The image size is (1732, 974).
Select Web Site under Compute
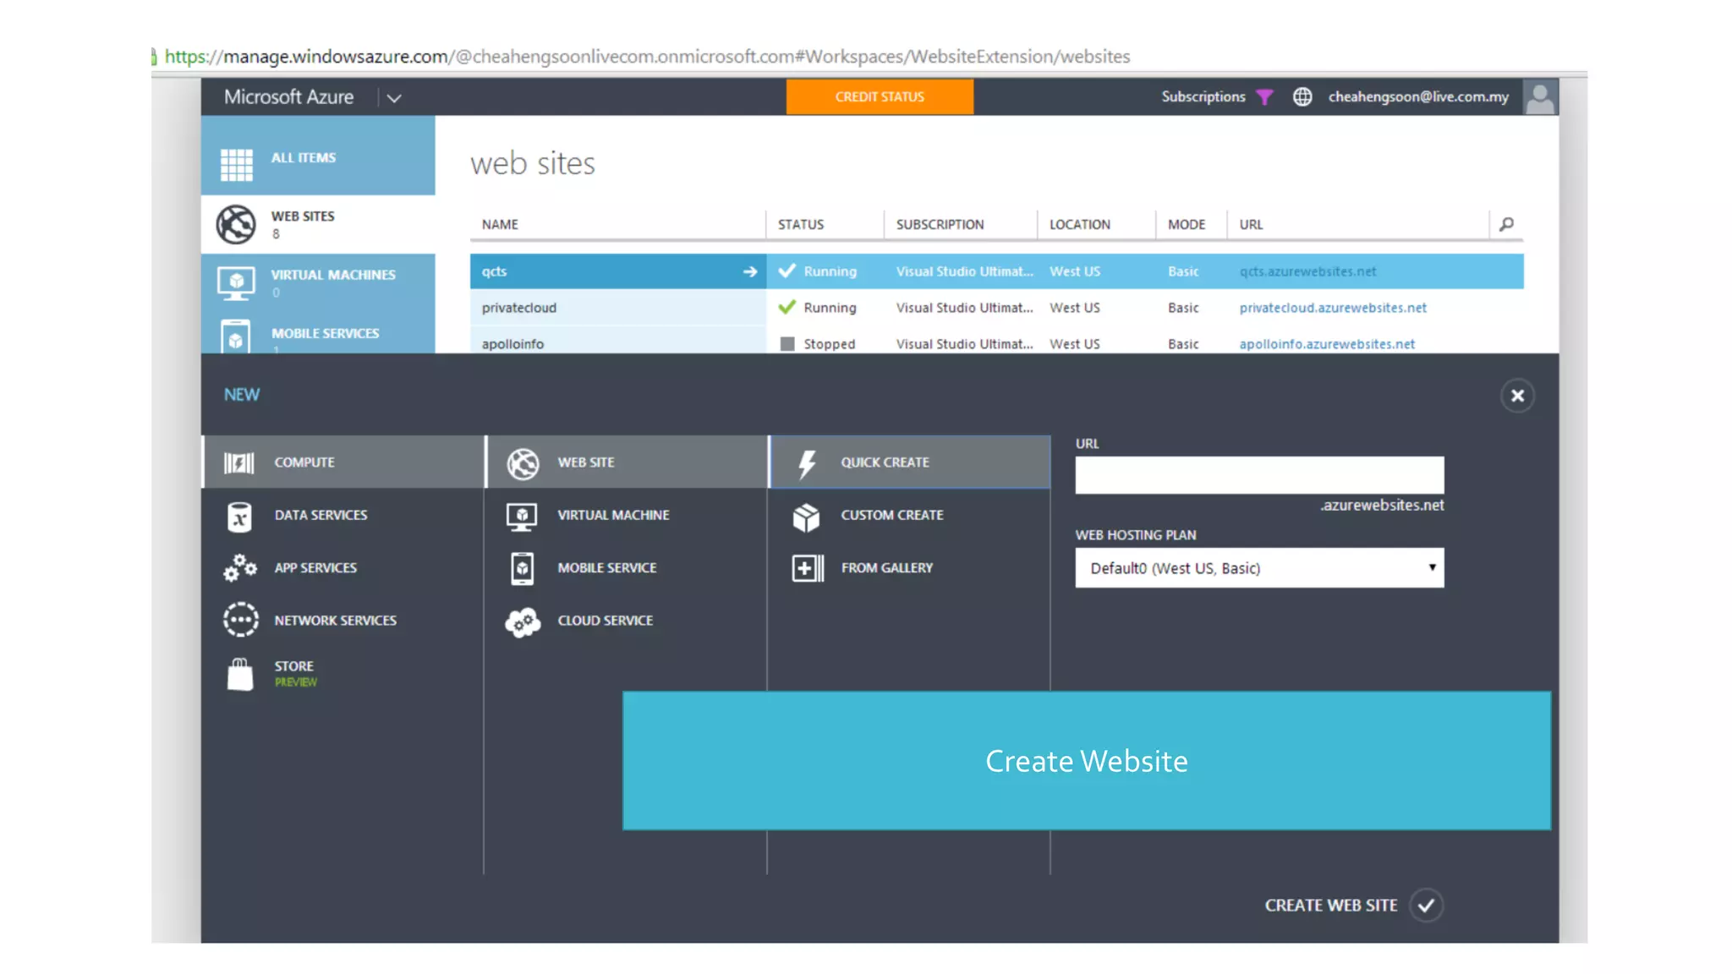pos(627,462)
